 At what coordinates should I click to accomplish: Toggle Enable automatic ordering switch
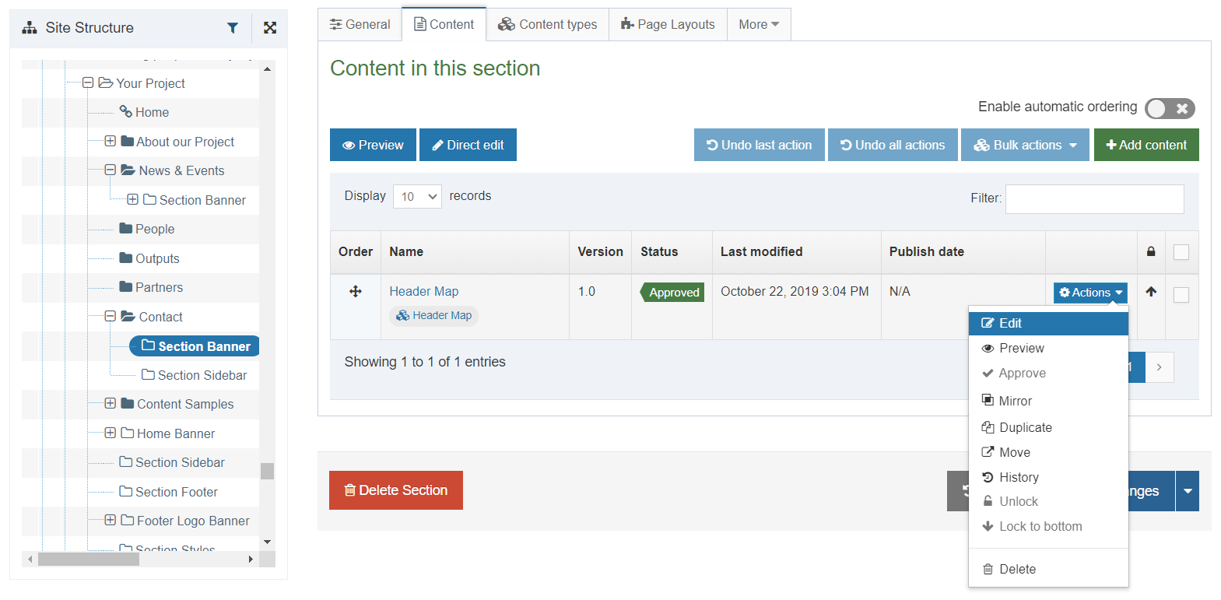point(1169,108)
